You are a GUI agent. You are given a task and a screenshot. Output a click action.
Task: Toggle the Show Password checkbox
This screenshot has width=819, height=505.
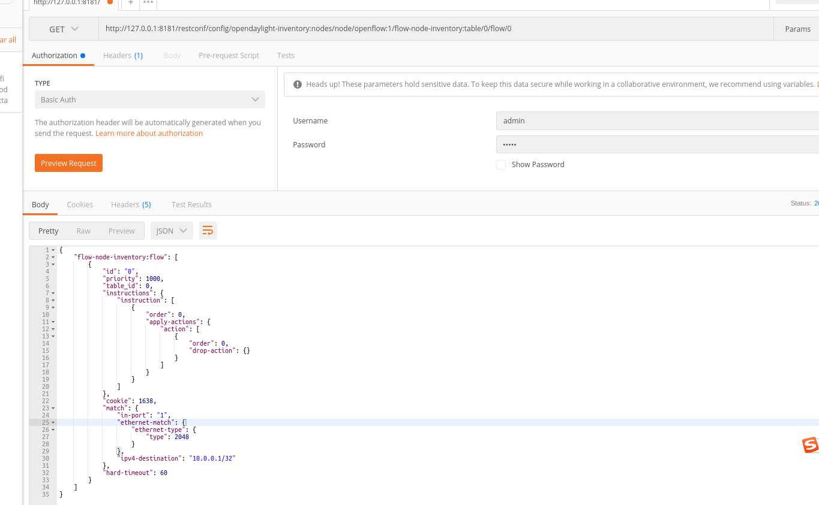click(x=501, y=165)
